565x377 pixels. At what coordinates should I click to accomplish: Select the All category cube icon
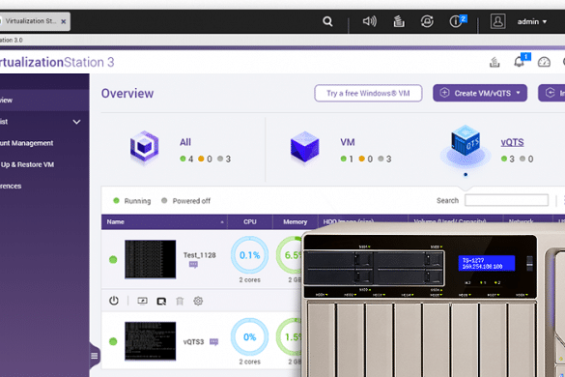click(x=145, y=147)
